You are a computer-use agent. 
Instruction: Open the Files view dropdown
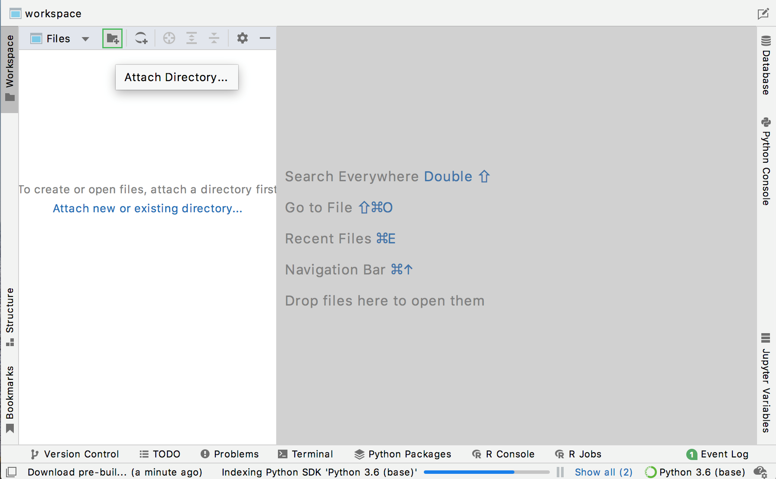(x=85, y=38)
